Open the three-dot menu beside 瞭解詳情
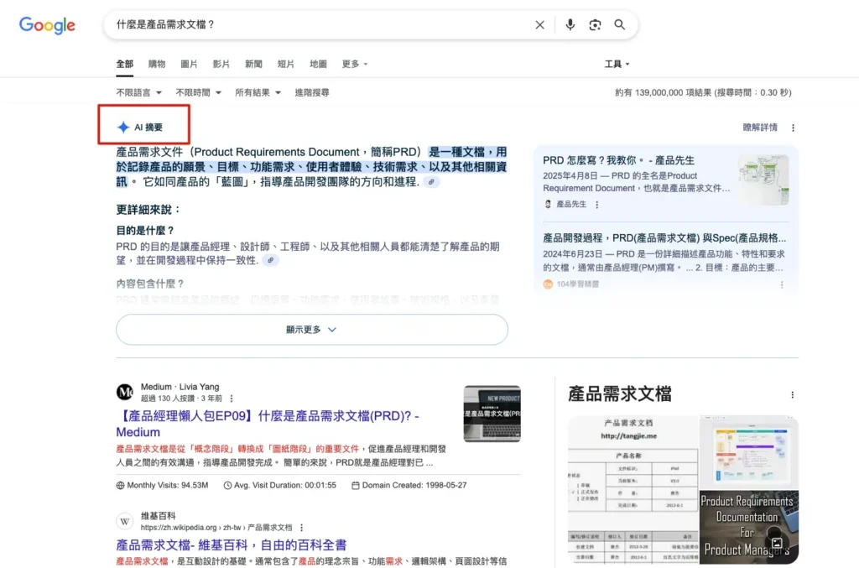 tap(793, 128)
